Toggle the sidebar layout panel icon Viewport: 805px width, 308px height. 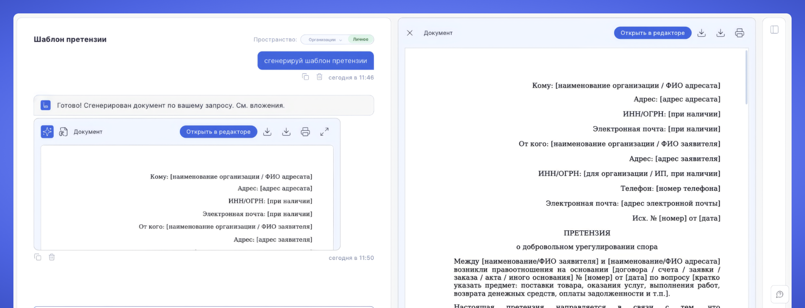774,30
